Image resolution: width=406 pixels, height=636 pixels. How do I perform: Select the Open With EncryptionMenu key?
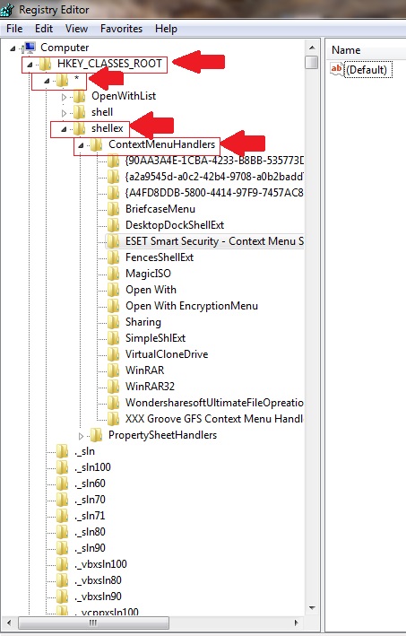pyautogui.click(x=192, y=306)
